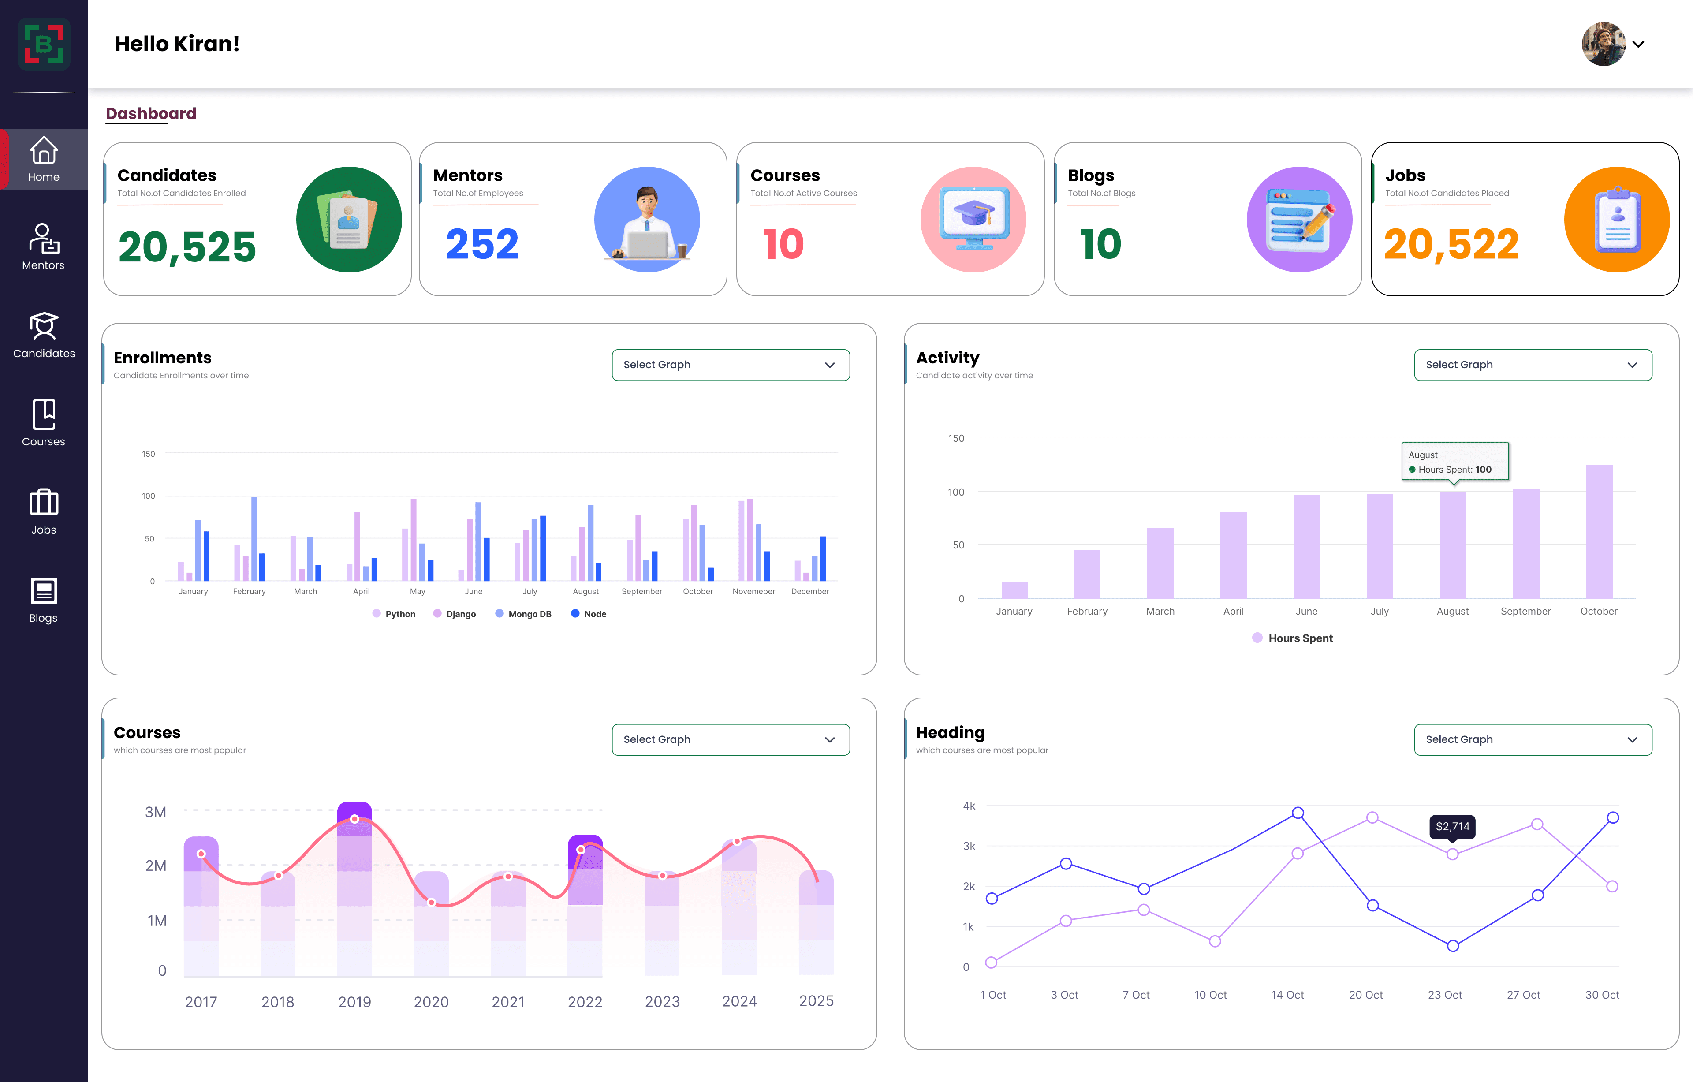Screen dimensions: 1693x1082
Task: Navigate to Courses in the sidebar
Action: pyautogui.click(x=44, y=423)
